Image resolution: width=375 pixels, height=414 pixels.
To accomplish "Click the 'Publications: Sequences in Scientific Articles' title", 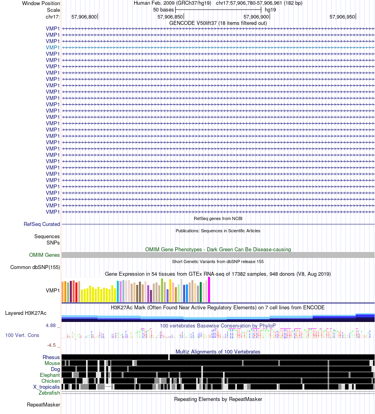I will tap(218, 231).
